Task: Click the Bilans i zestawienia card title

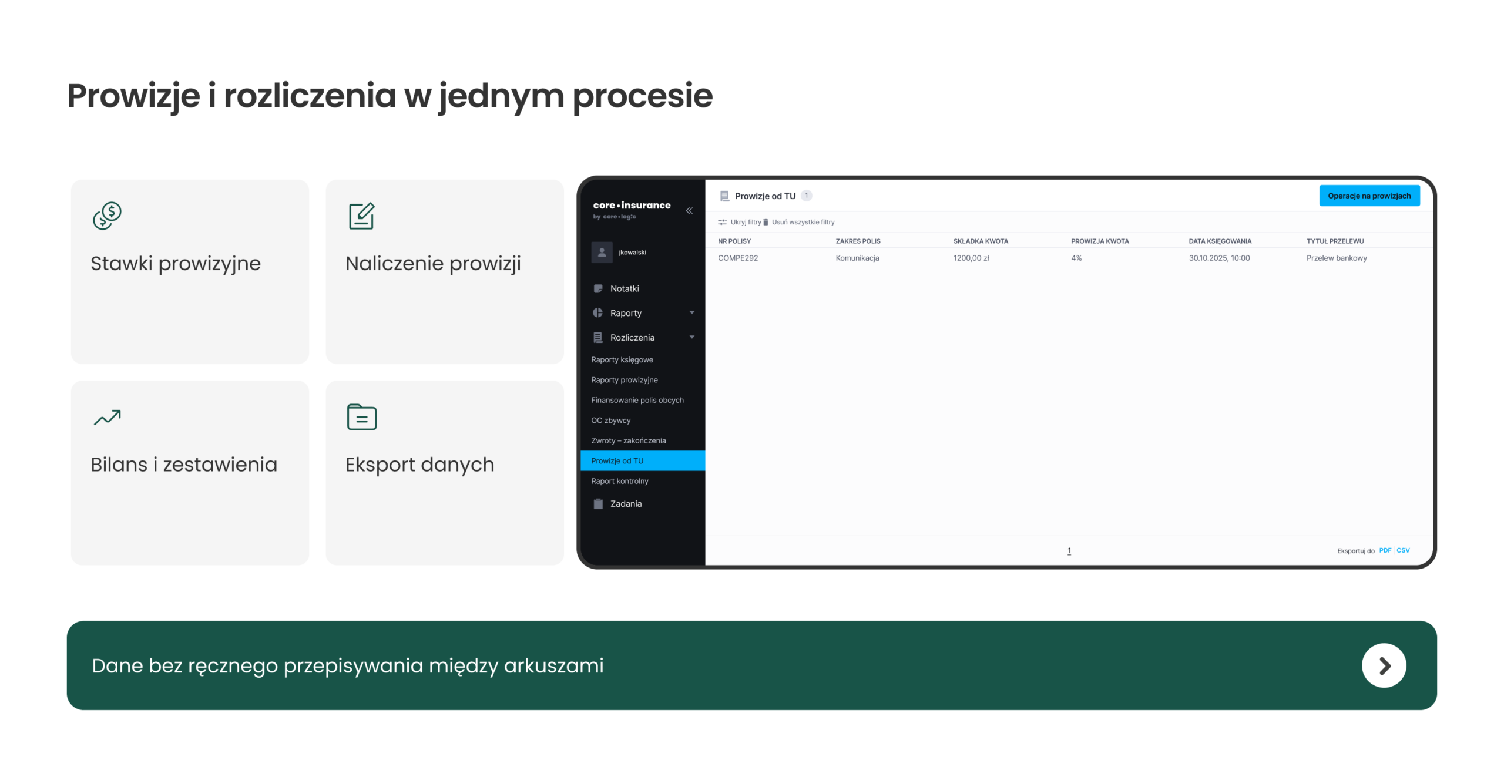Action: [x=183, y=464]
